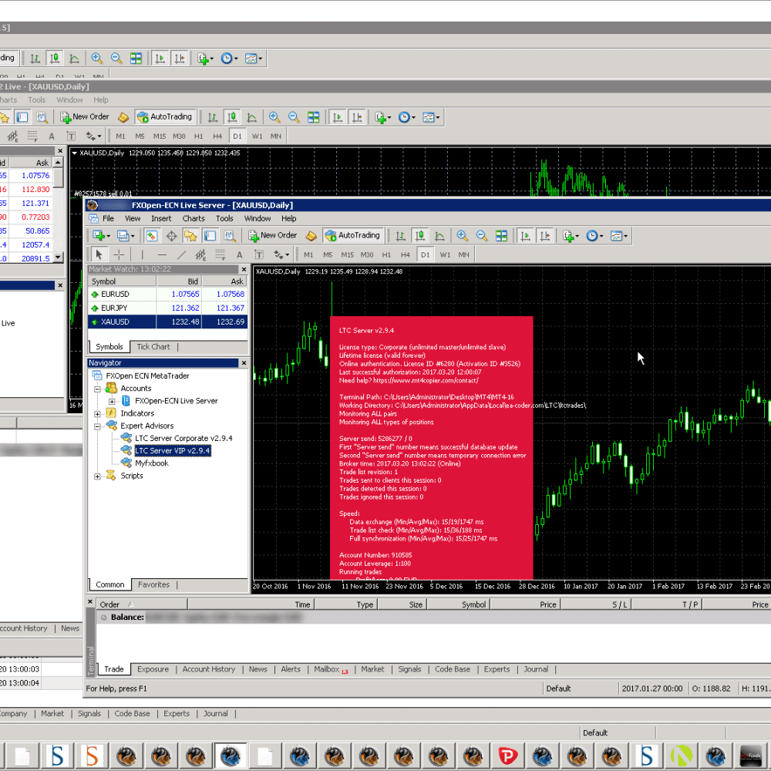
Task: Tile windows icon in the 2 Live window
Action: (313, 117)
